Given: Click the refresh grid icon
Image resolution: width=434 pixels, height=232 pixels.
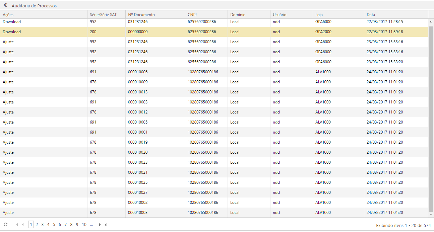Looking at the screenshot, I should (x=5, y=225).
